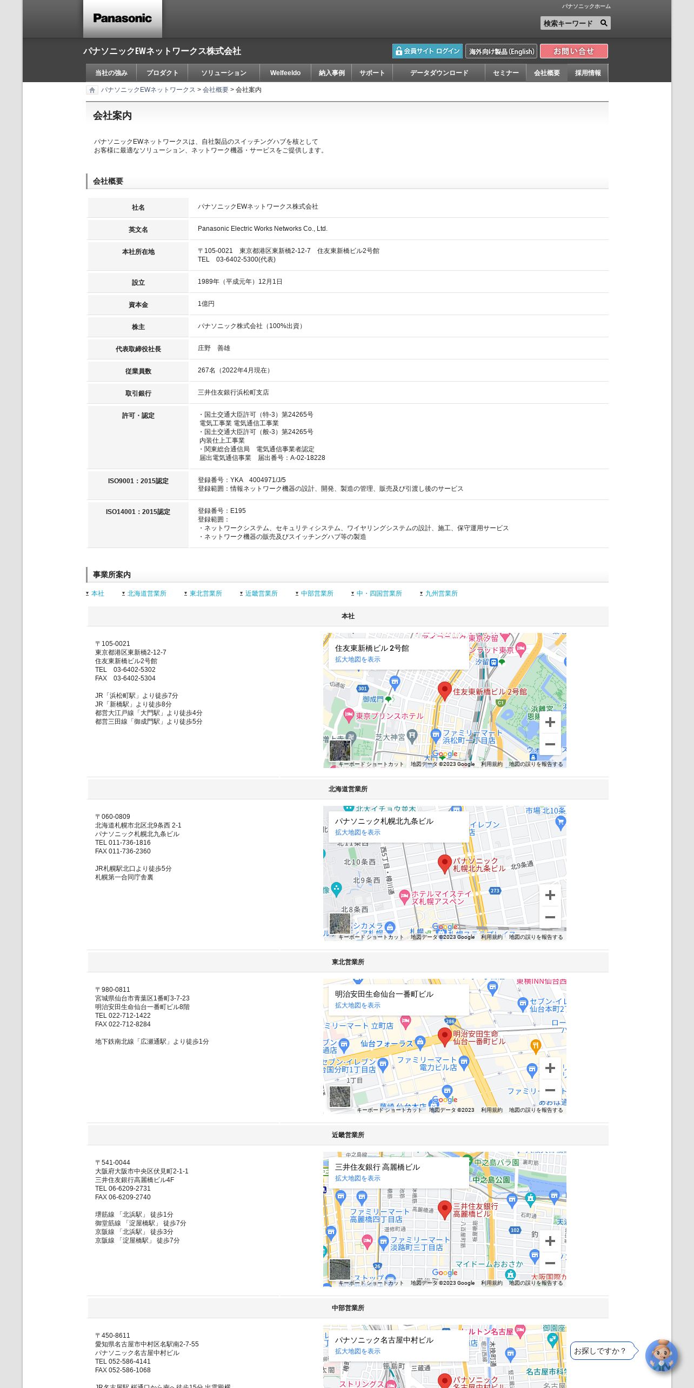Screen dimensions: 694x1388
Task: Click the Google logo on 本社 map
Action: point(445,754)
